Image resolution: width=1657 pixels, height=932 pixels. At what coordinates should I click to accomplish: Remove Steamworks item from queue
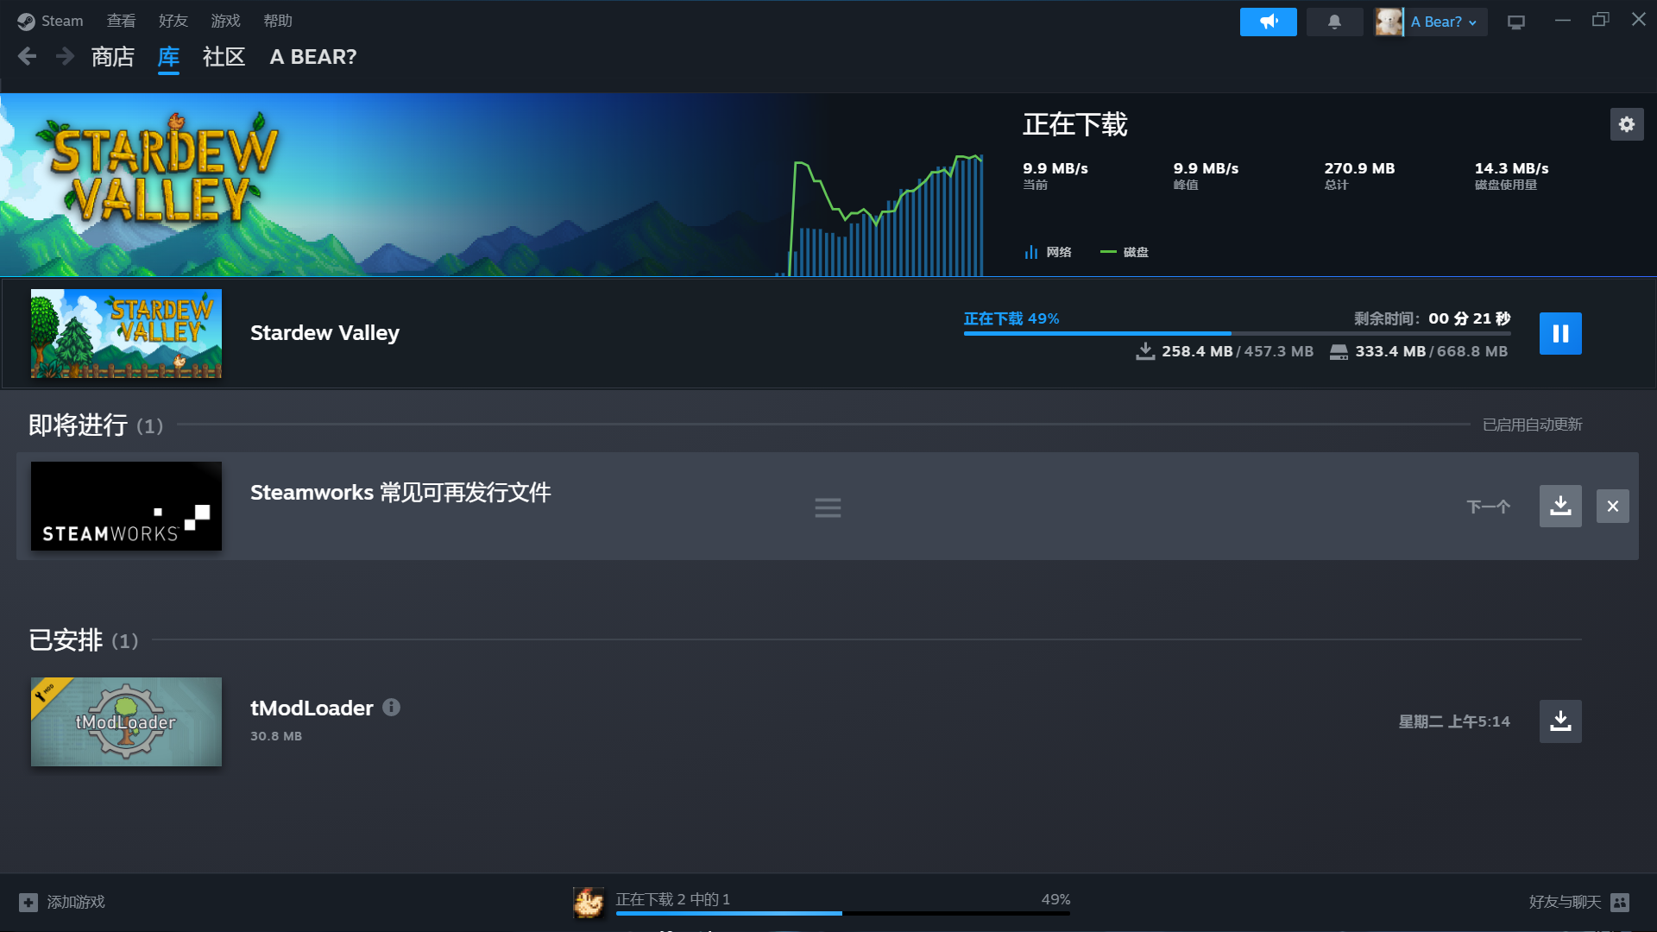(x=1612, y=507)
